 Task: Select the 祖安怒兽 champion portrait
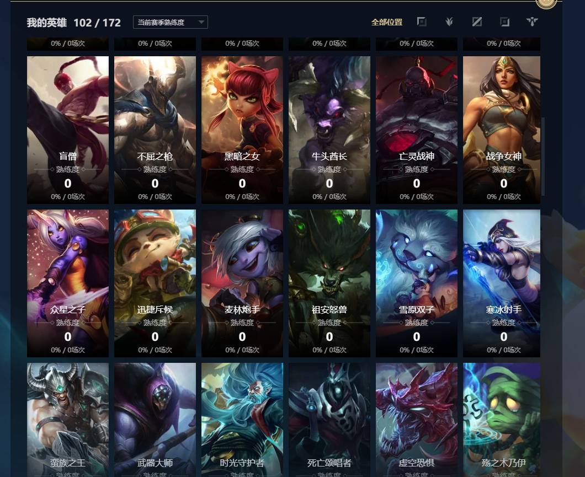pyautogui.click(x=329, y=283)
